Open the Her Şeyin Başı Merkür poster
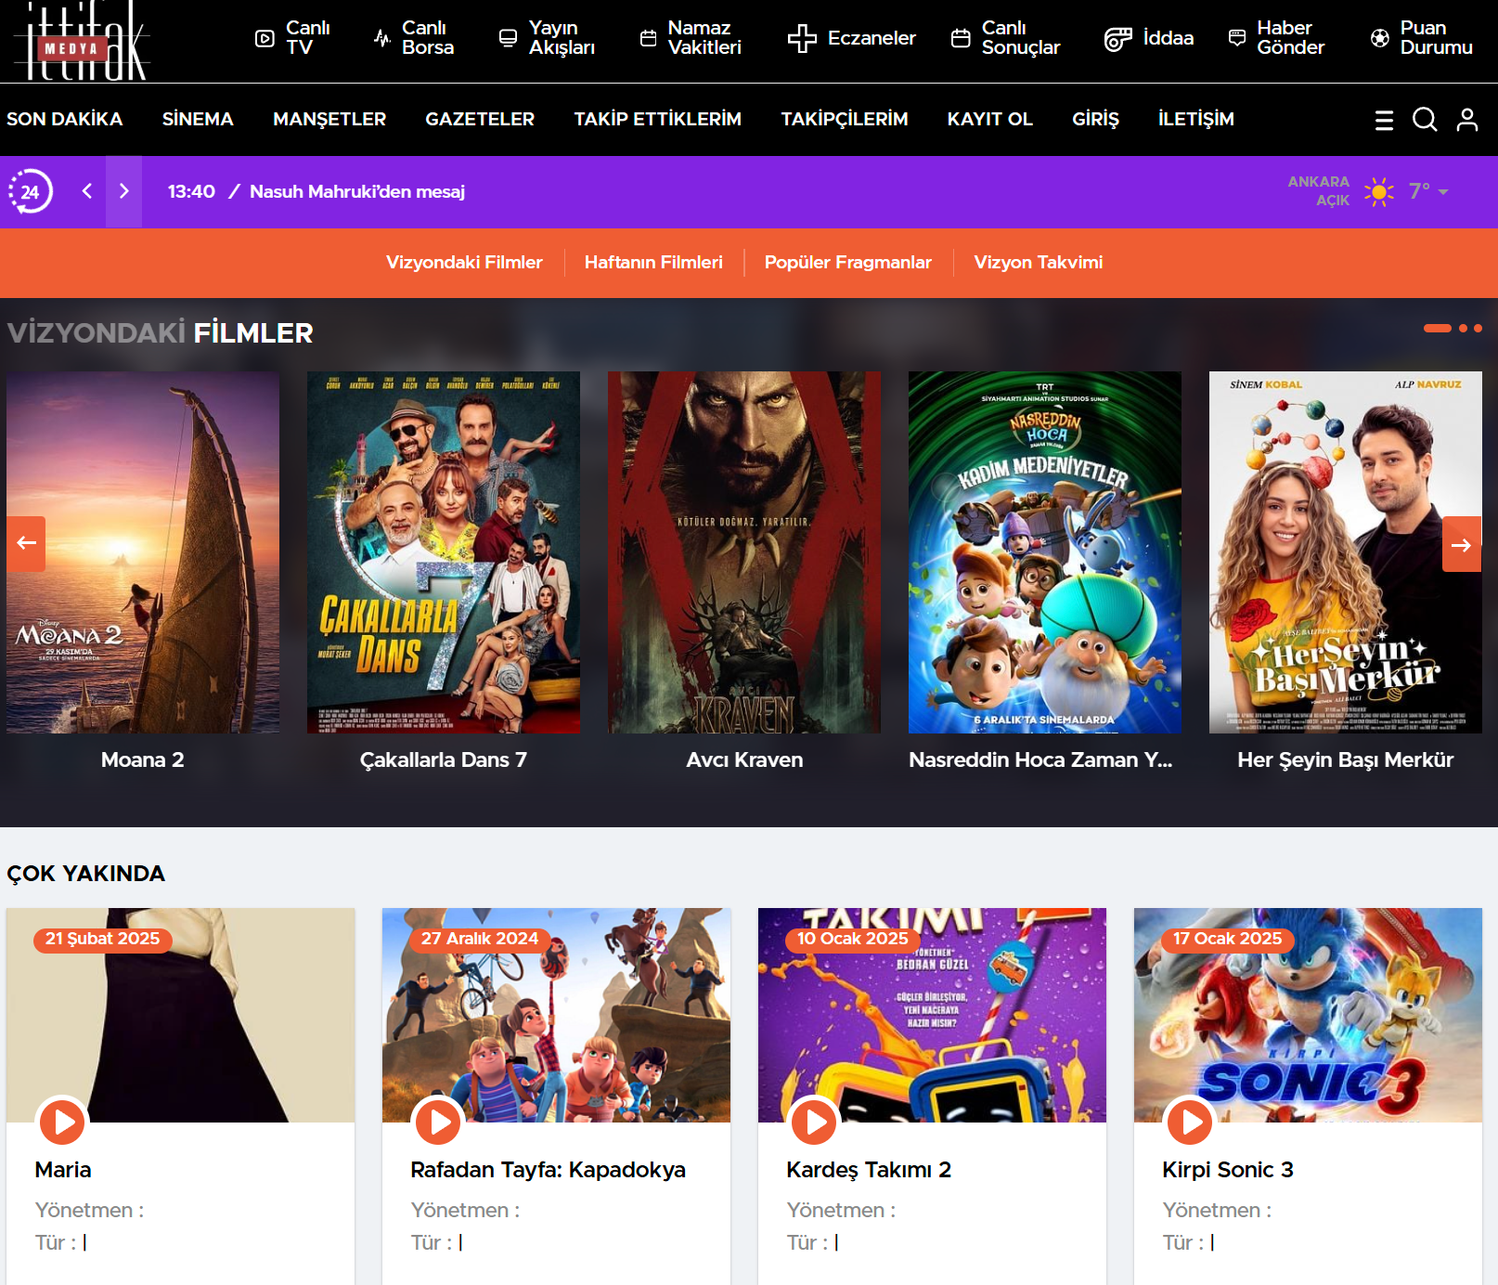Viewport: 1498px width, 1285px height. [1346, 552]
